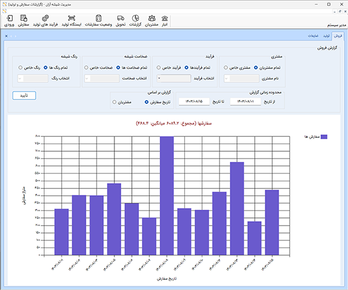The image size is (348, 290).
Task: Click the گزارشات (reports) toolbar icon
Action: click(135, 21)
